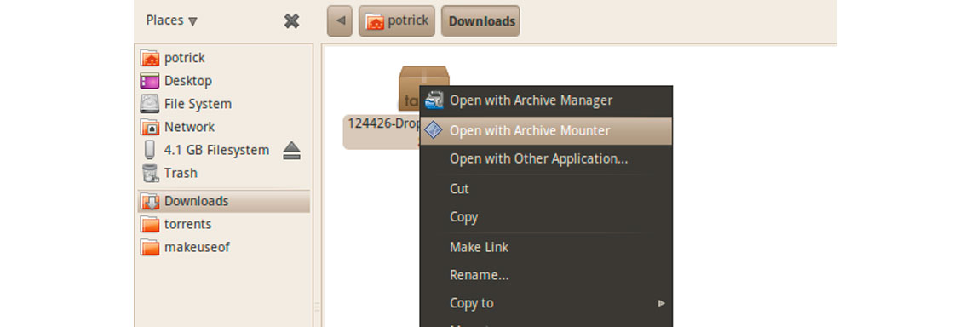Click the Network folder icon in sidebar

[150, 127]
